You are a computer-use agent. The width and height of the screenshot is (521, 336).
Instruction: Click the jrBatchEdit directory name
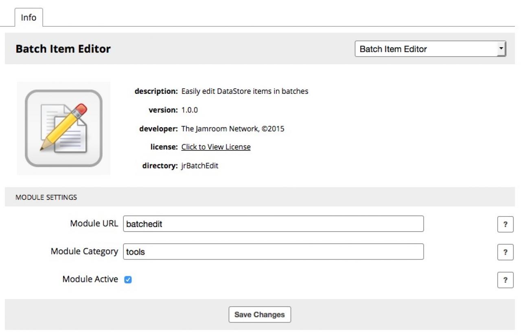click(200, 166)
